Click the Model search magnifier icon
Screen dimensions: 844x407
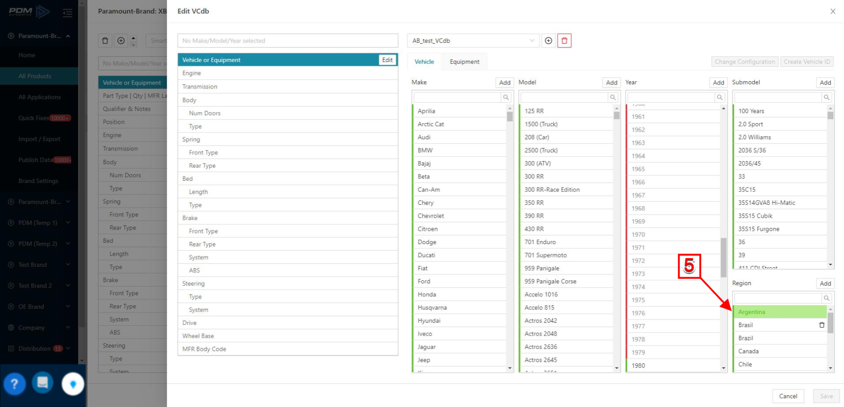coord(613,97)
